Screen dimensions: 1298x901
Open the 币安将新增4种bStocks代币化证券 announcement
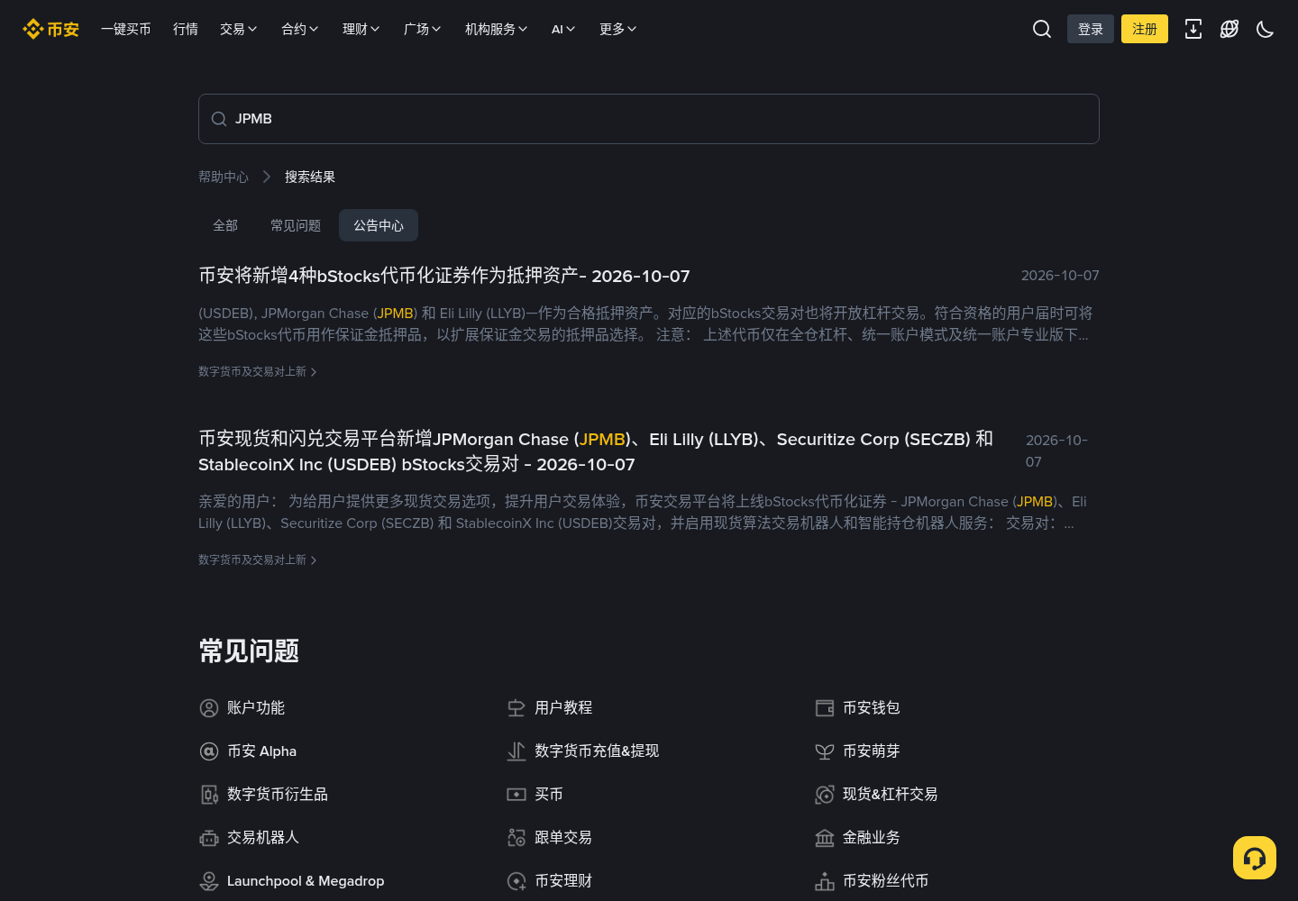[444, 276]
